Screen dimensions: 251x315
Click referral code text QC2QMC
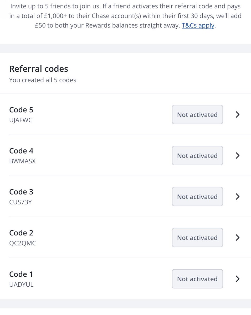(23, 243)
